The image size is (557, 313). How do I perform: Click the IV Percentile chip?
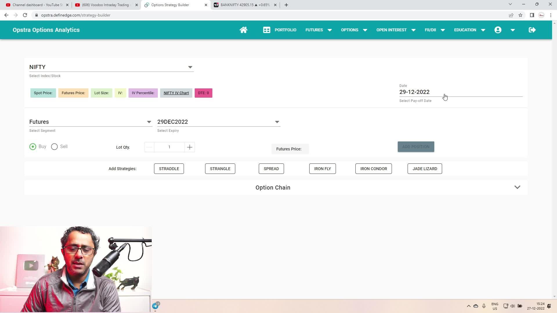coord(143,93)
